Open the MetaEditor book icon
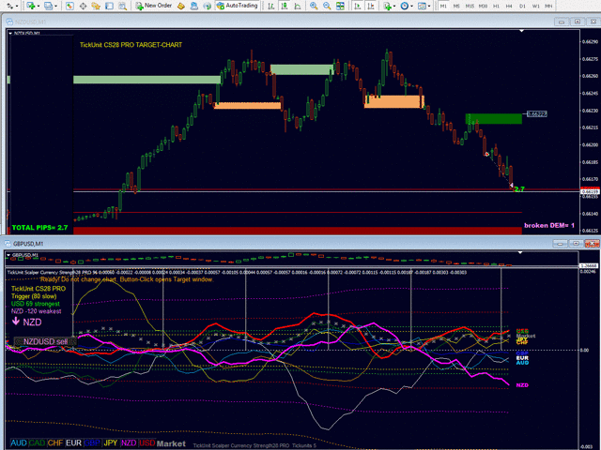Image resolution: width=601 pixels, height=450 pixels. [x=181, y=6]
